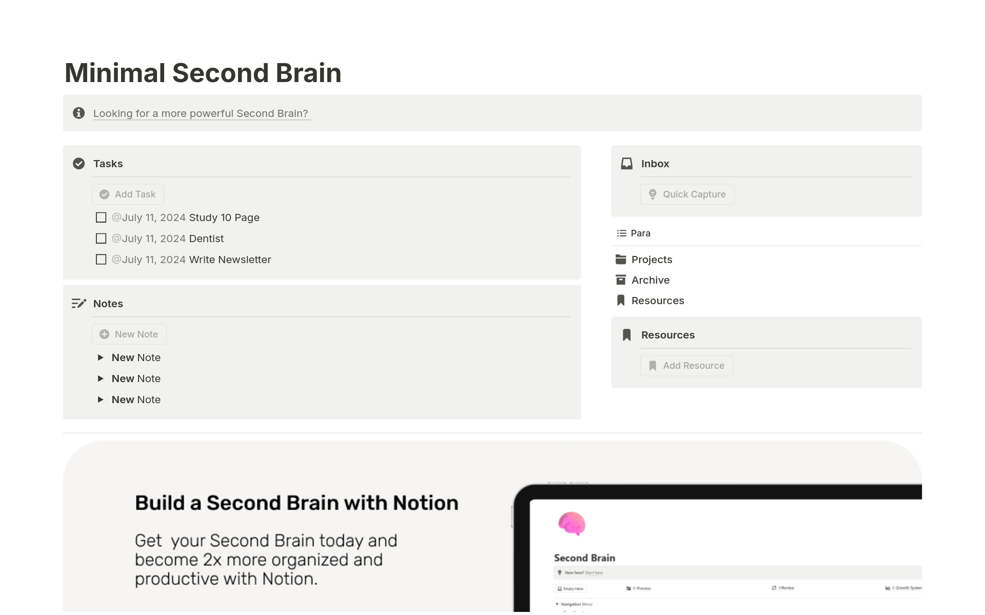Click the Add Resource button

click(x=687, y=365)
